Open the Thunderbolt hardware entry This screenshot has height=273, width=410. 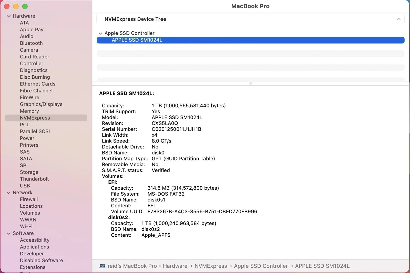click(34, 179)
